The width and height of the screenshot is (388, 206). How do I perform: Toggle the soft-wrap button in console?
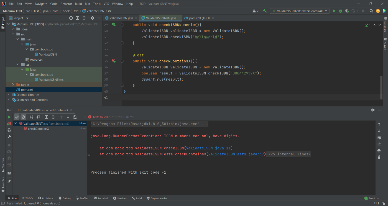coord(379,138)
